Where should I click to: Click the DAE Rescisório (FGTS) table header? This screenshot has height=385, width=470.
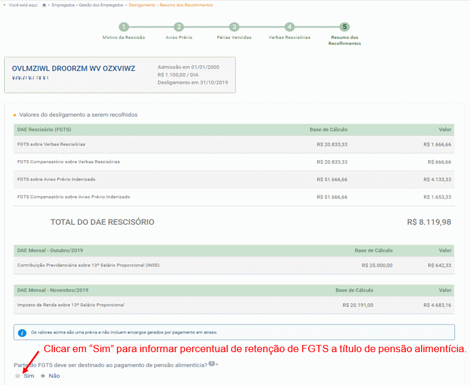click(x=234, y=130)
